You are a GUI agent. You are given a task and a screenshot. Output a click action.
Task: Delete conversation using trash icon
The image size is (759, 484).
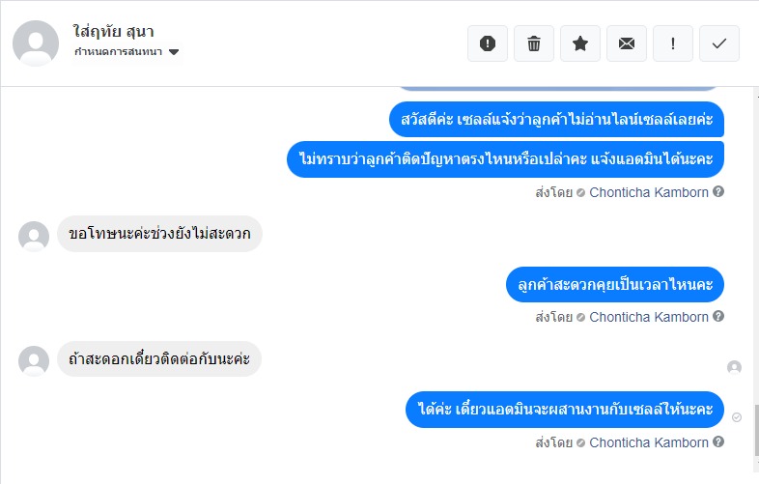click(534, 43)
